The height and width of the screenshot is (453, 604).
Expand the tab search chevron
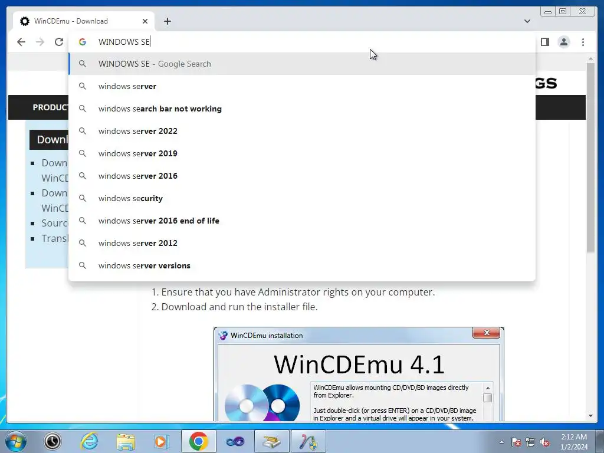pos(527,21)
